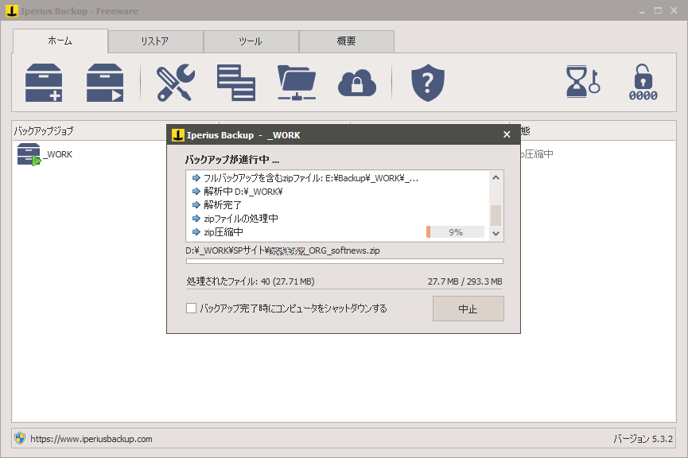Enable shutdown on backup completion checkbox

pyautogui.click(x=192, y=308)
